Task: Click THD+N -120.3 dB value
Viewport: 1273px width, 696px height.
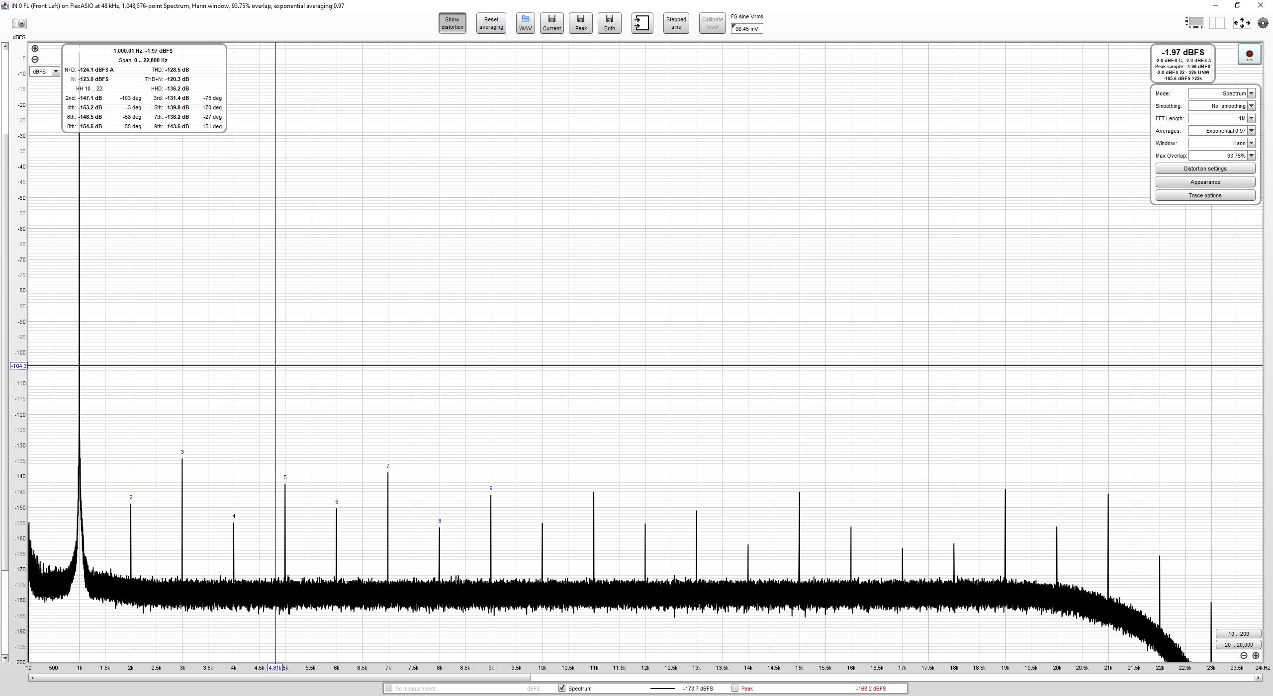Action: (177, 79)
